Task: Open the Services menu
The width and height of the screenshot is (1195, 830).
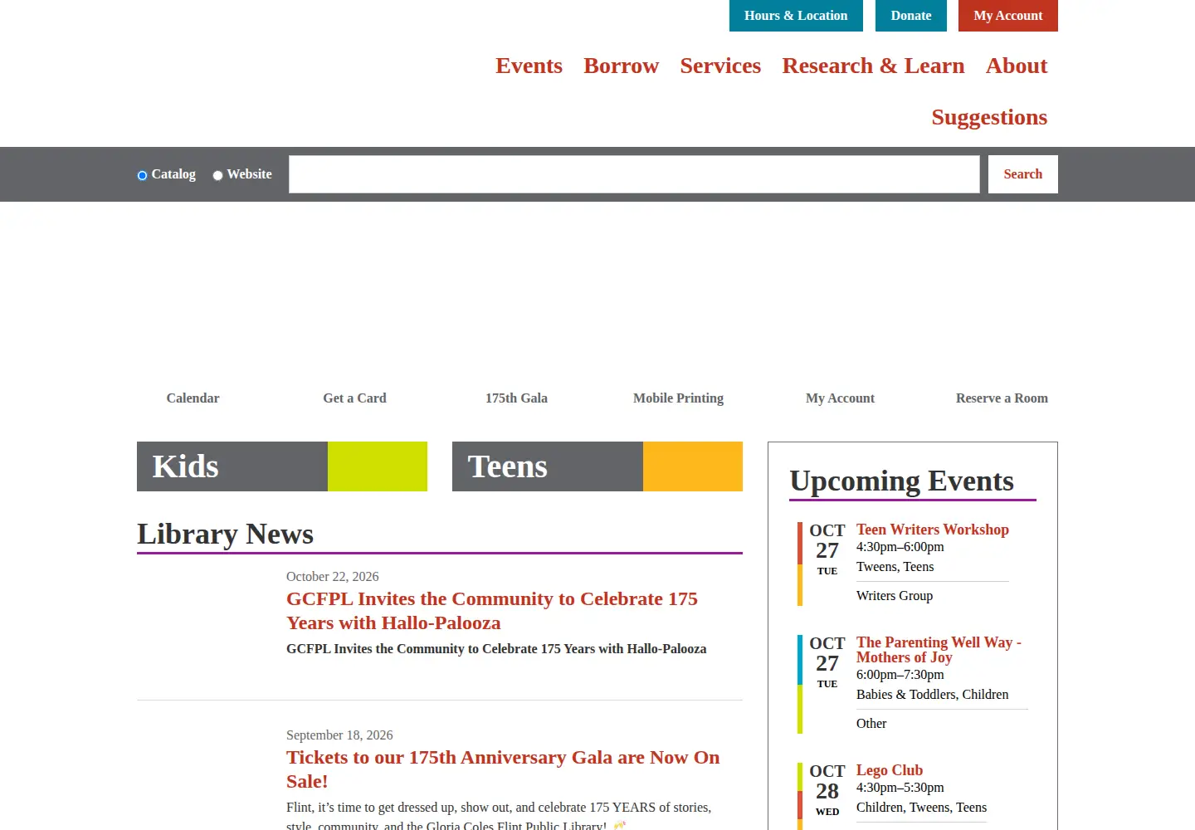Action: pos(720,66)
